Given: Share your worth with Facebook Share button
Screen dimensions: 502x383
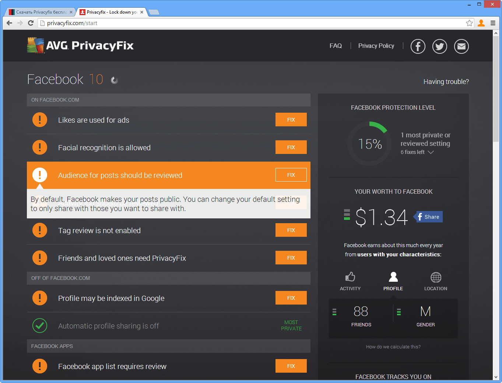Looking at the screenshot, I should click(428, 217).
